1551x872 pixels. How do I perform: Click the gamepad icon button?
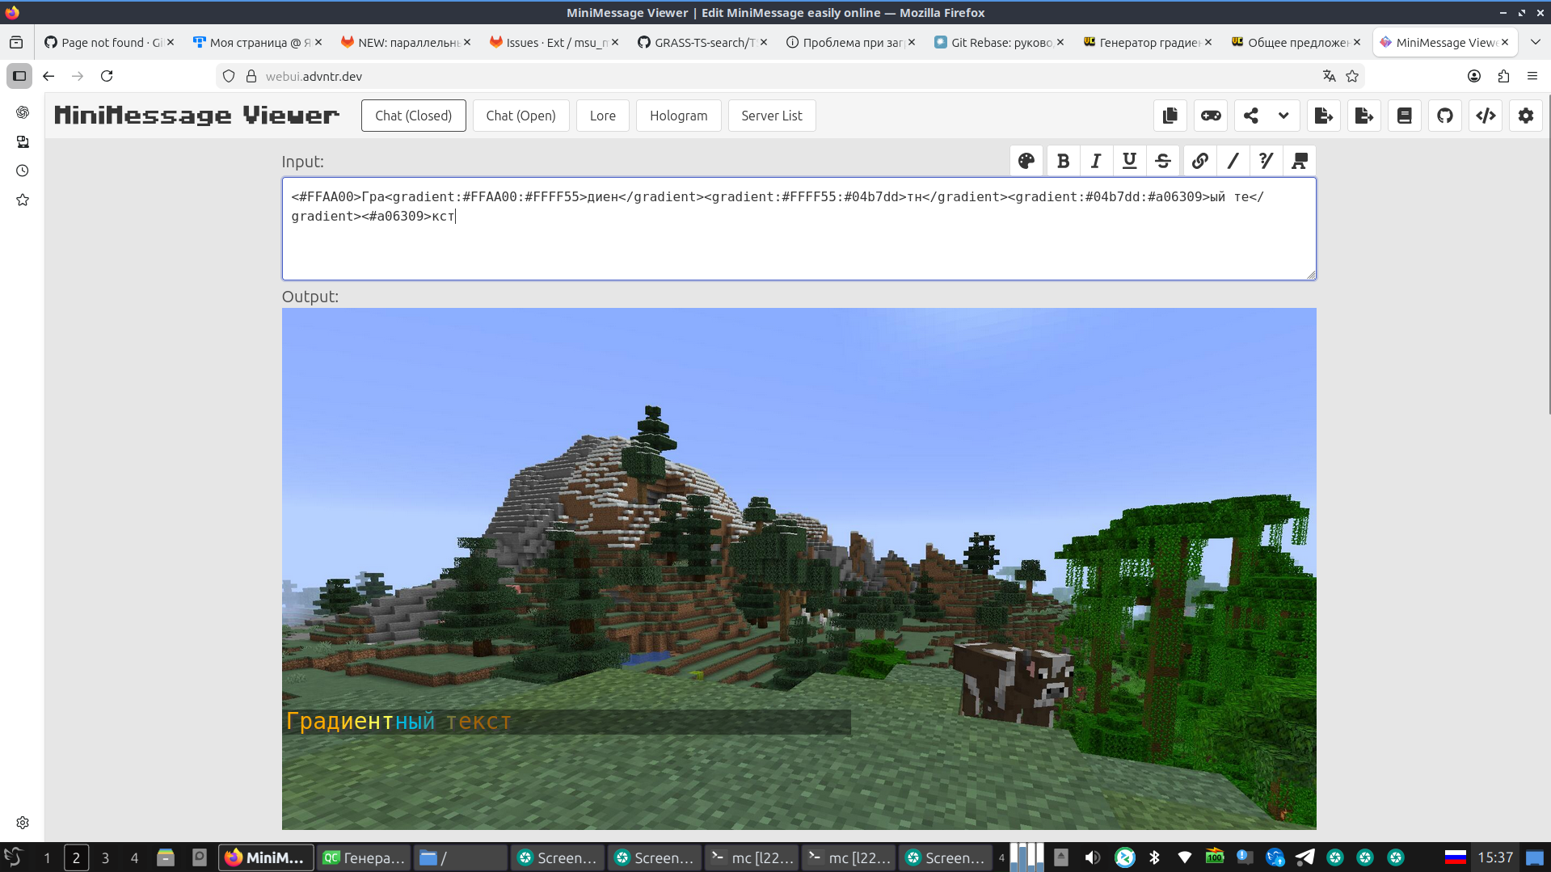(1211, 116)
